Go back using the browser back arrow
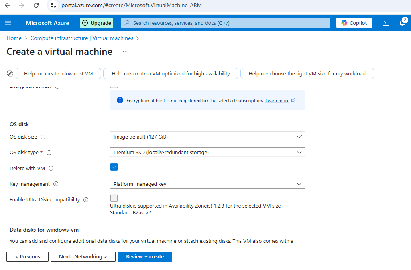This screenshot has width=411, height=270. pyautogui.click(x=7, y=5)
